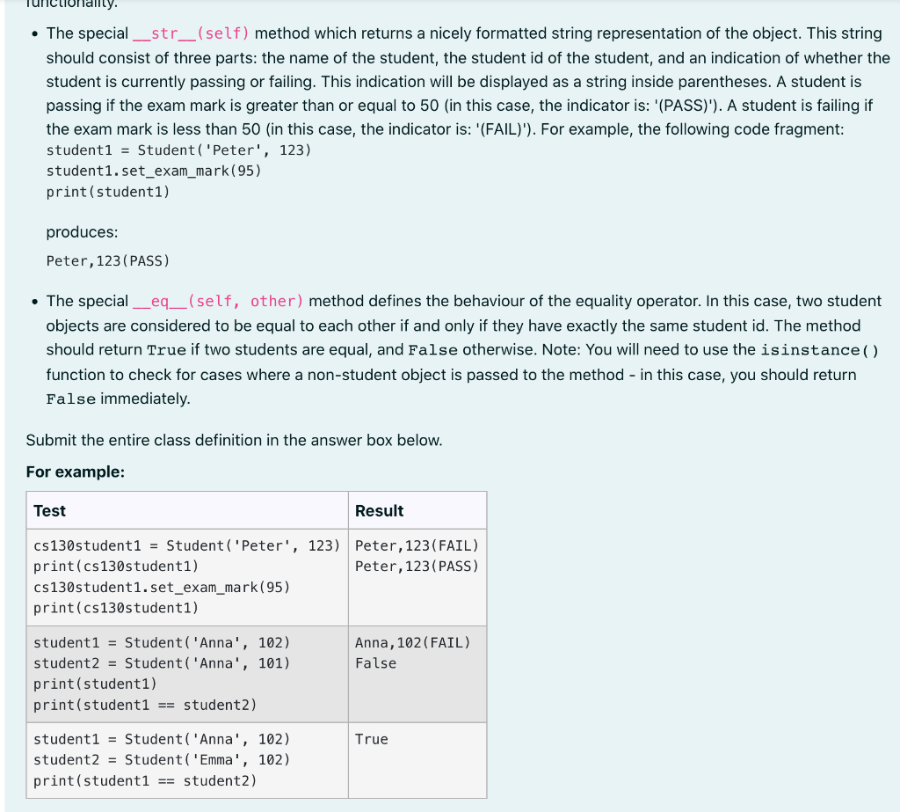
Task: Select the student2 = Student('Anna', 101) line
Action: pos(162,663)
